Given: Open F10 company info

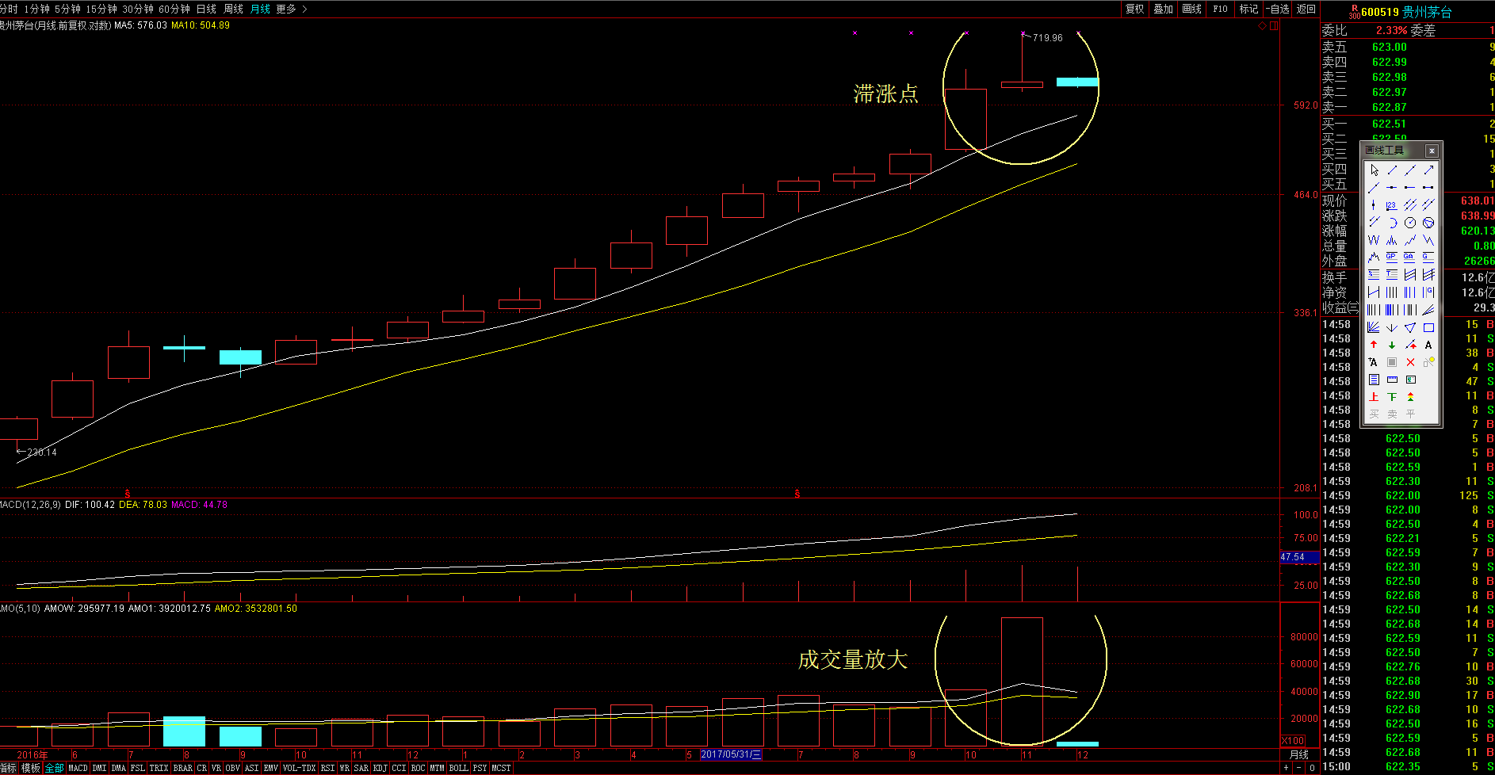Looking at the screenshot, I should (x=1220, y=9).
